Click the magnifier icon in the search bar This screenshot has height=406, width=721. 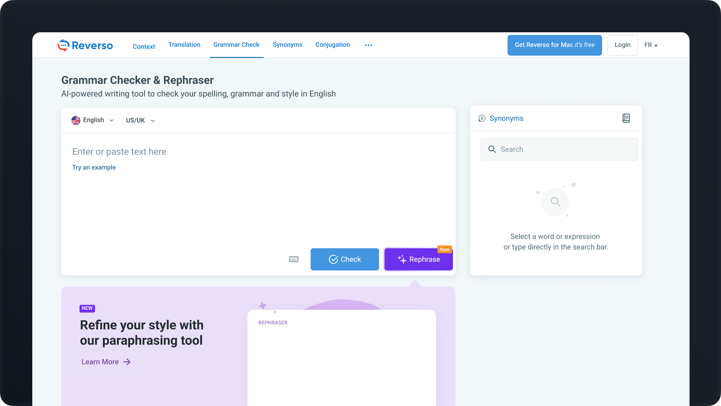492,149
